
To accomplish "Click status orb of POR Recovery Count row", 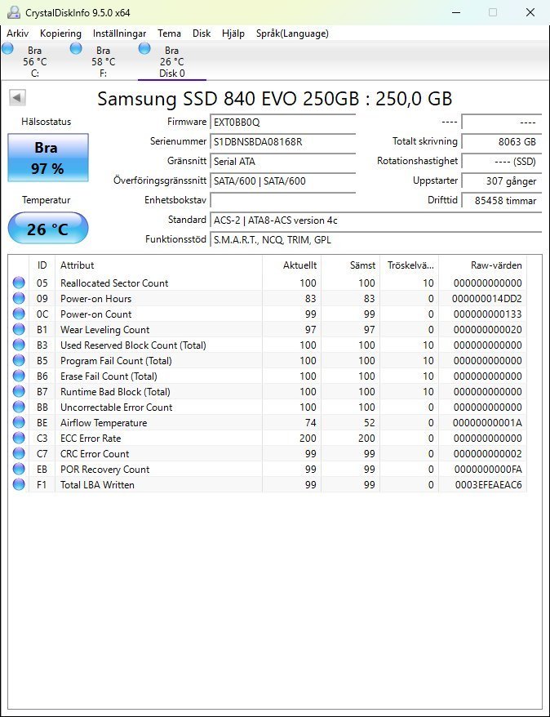I will pyautogui.click(x=19, y=470).
